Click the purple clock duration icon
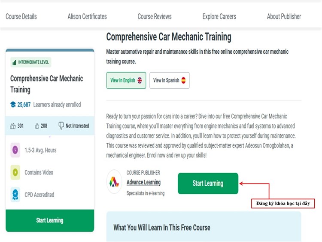322x242 pixels. click(15, 150)
